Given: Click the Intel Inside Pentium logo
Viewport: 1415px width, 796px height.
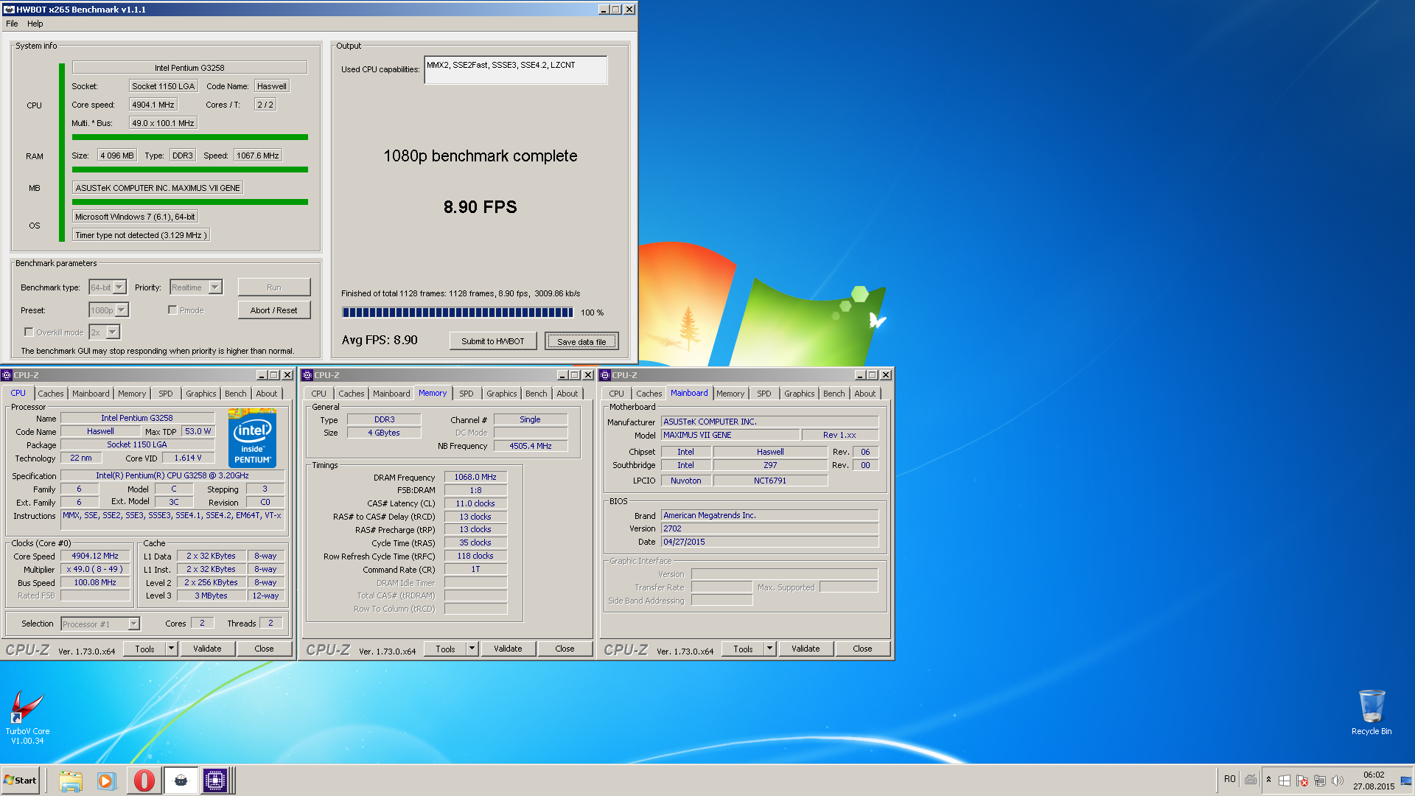Looking at the screenshot, I should tap(252, 439).
